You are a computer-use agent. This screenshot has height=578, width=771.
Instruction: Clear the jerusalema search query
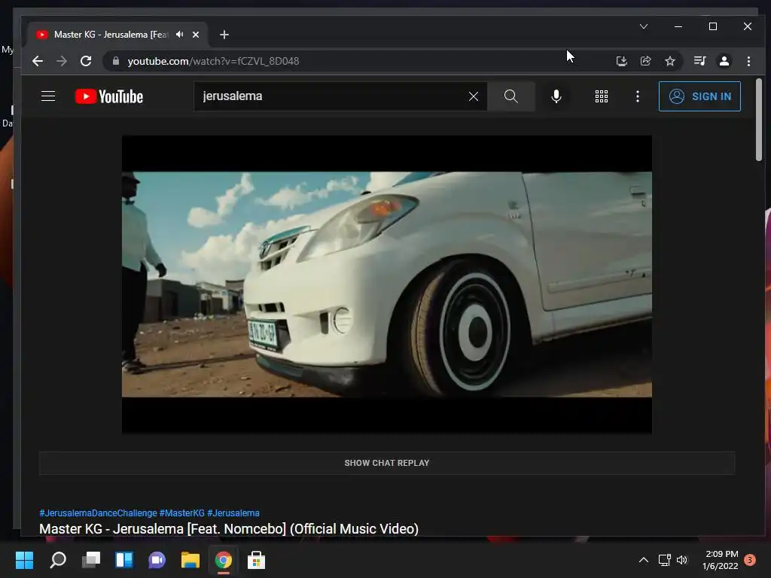point(474,96)
